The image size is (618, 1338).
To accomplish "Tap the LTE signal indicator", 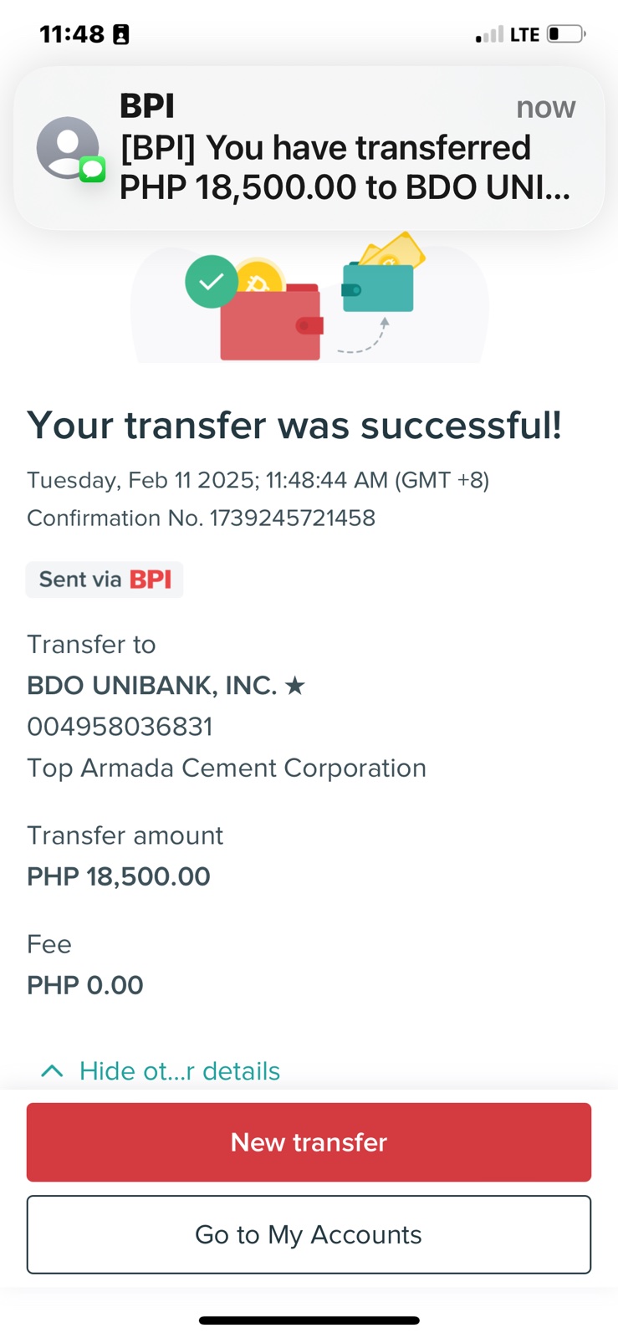I will pyautogui.click(x=524, y=34).
